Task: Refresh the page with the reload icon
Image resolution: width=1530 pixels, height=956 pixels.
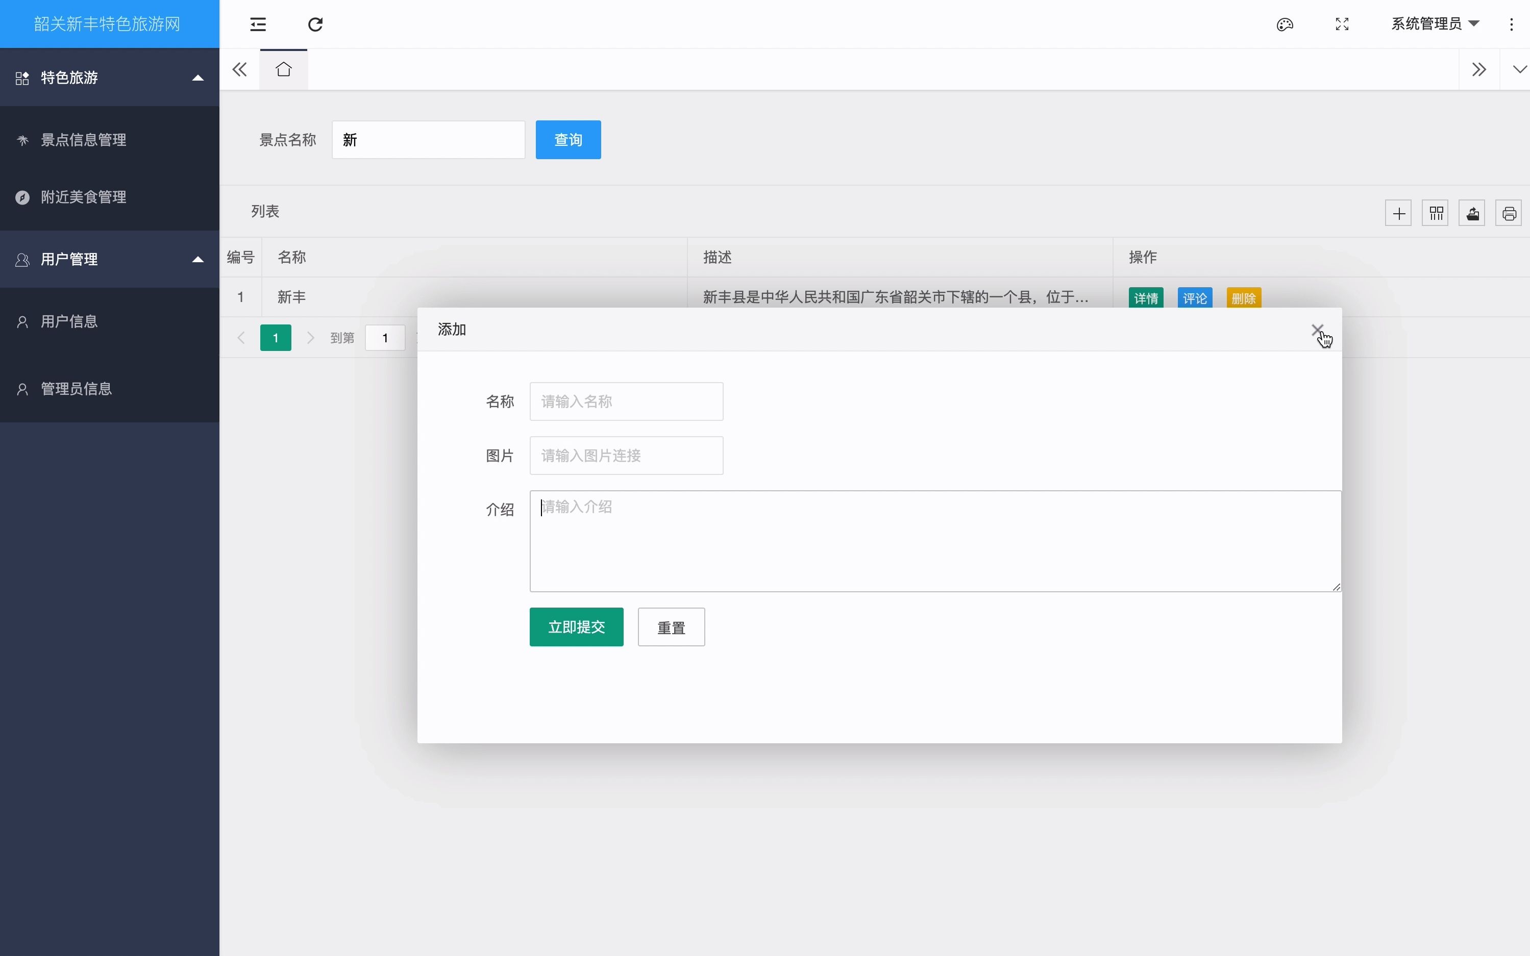Action: 315,24
